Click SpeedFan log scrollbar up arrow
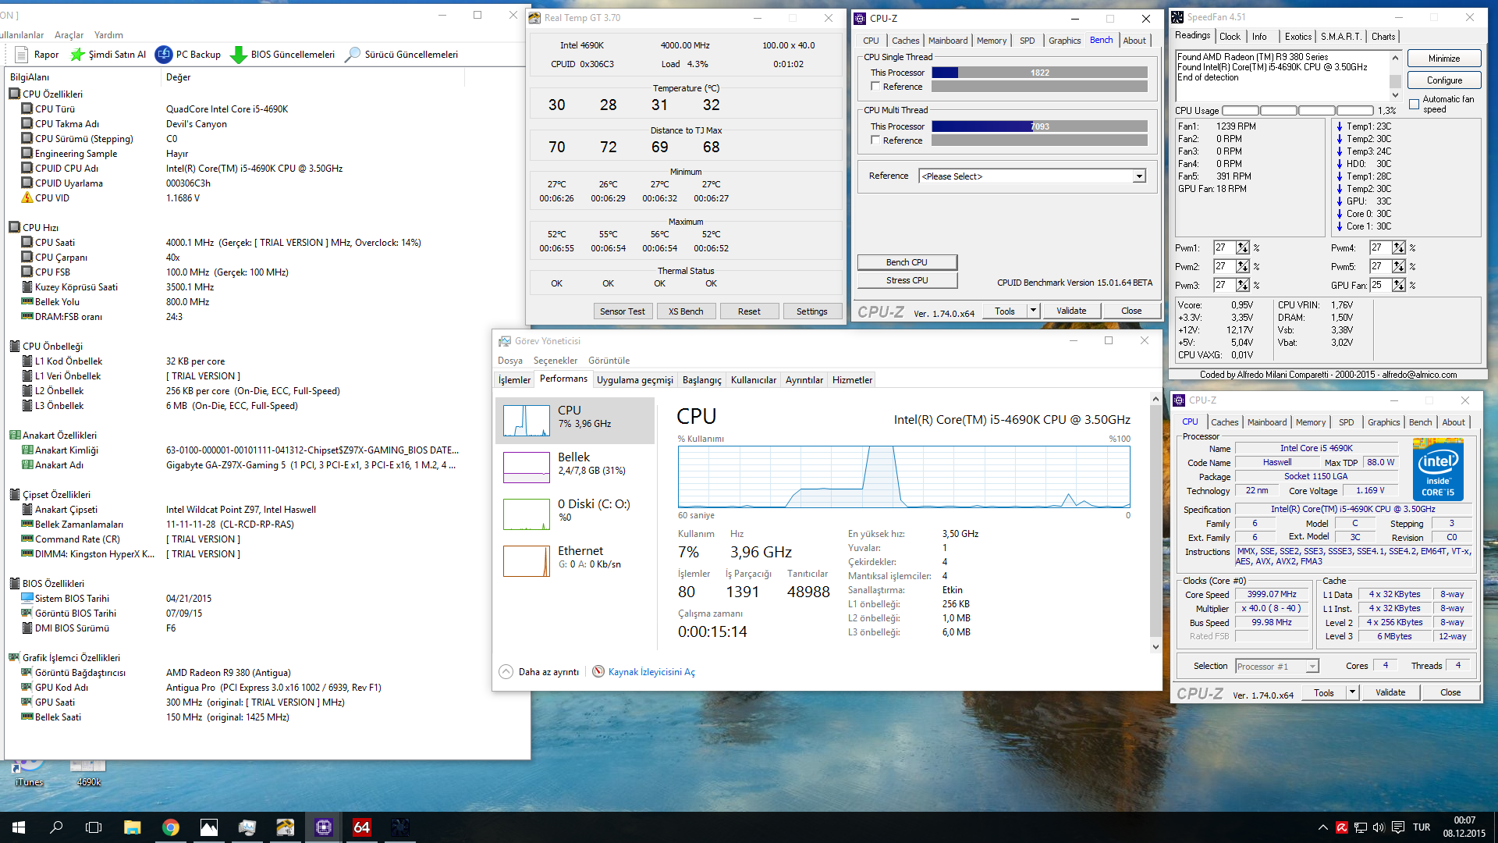Viewport: 1498px width, 843px height. [1395, 58]
